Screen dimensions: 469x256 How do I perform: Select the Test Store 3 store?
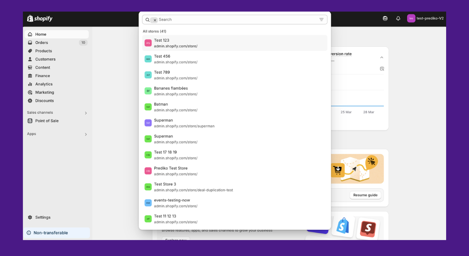pyautogui.click(x=235, y=187)
